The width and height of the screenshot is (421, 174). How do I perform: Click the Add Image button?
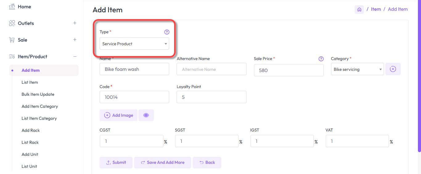[119, 115]
